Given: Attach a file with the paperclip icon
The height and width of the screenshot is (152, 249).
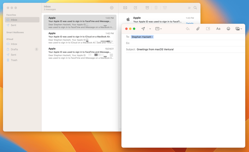Looking at the screenshot, I should [198, 29].
